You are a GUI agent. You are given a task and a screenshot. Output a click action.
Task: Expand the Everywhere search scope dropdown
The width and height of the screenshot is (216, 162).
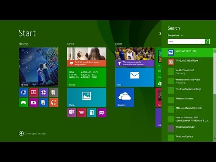[175, 36]
